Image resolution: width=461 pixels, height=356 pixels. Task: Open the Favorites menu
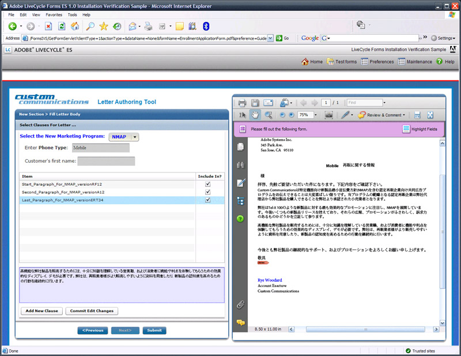[x=54, y=15]
